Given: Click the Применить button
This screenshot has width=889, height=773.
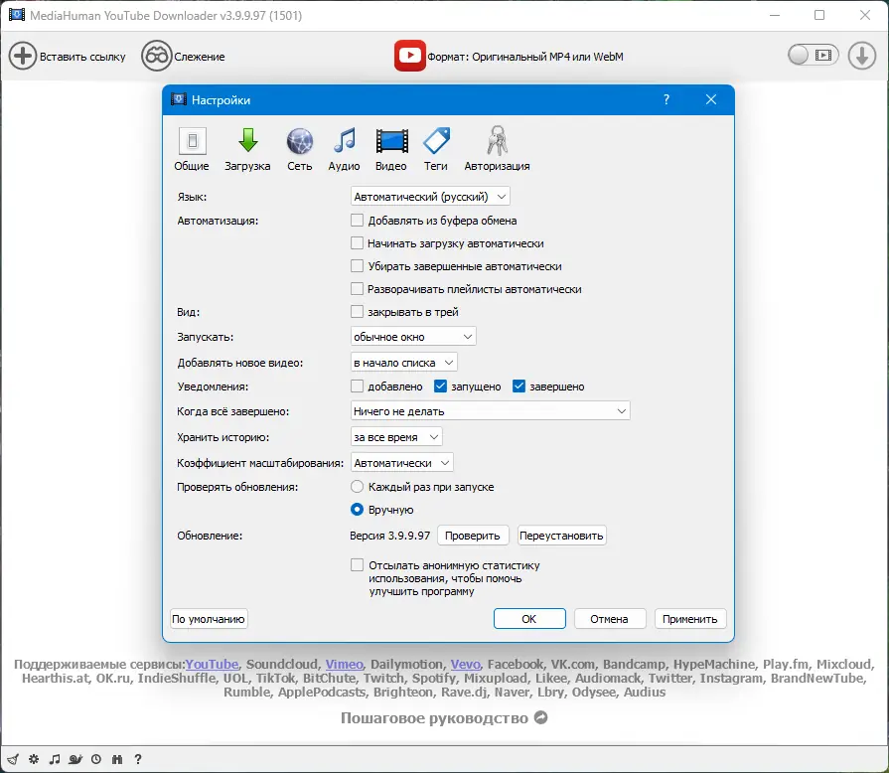Looking at the screenshot, I should point(690,619).
